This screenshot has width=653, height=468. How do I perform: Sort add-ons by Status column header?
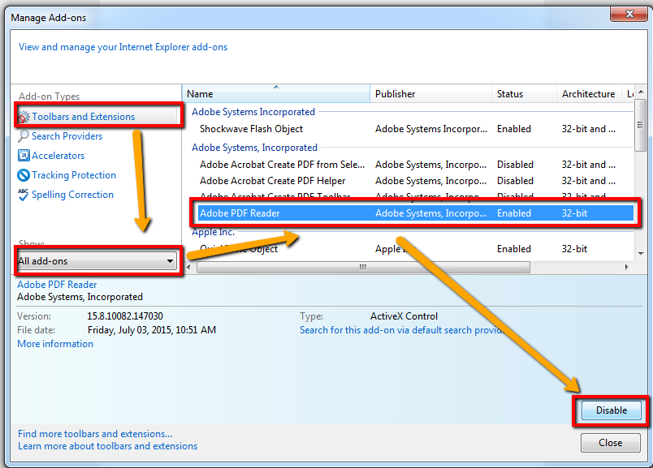[524, 94]
